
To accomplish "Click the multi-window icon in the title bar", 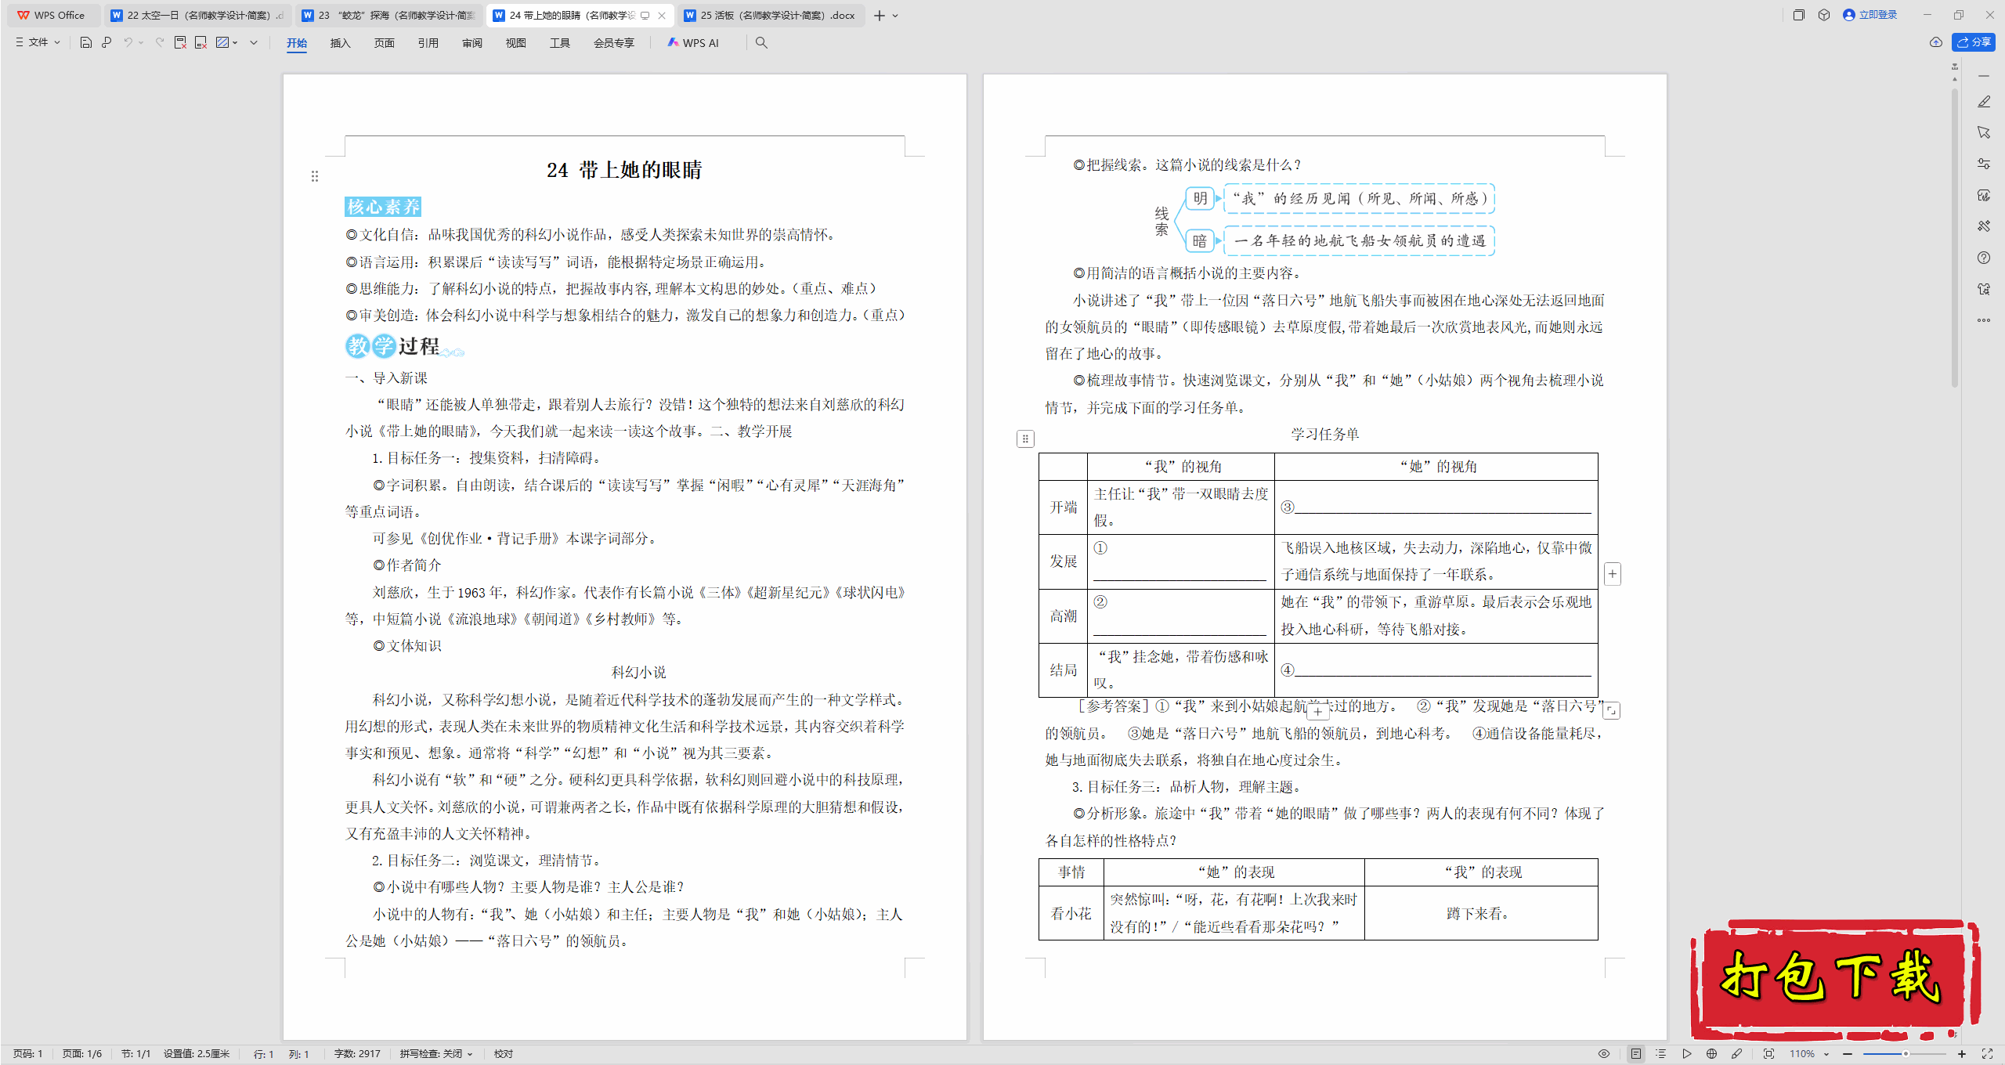I will click(1799, 15).
